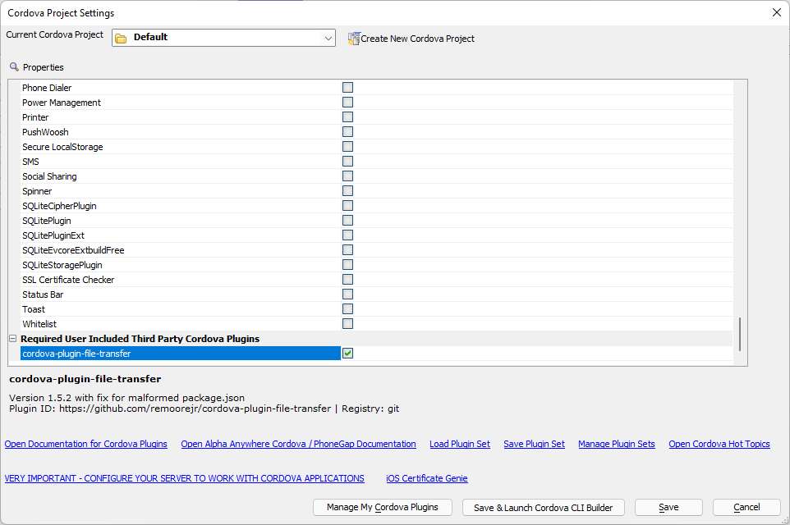Select the Toast row label

tap(33, 309)
